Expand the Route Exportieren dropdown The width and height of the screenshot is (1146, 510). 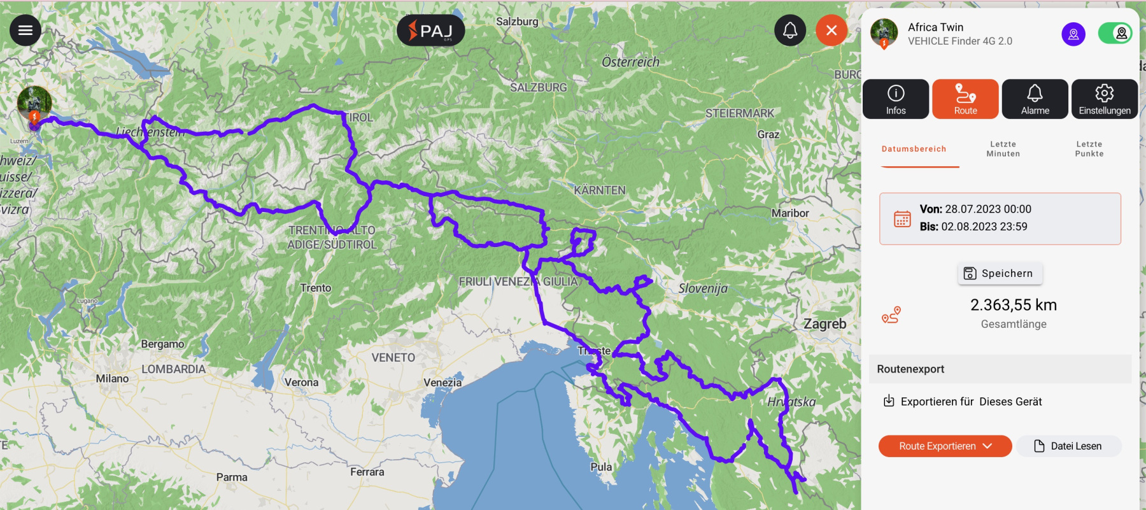point(945,446)
